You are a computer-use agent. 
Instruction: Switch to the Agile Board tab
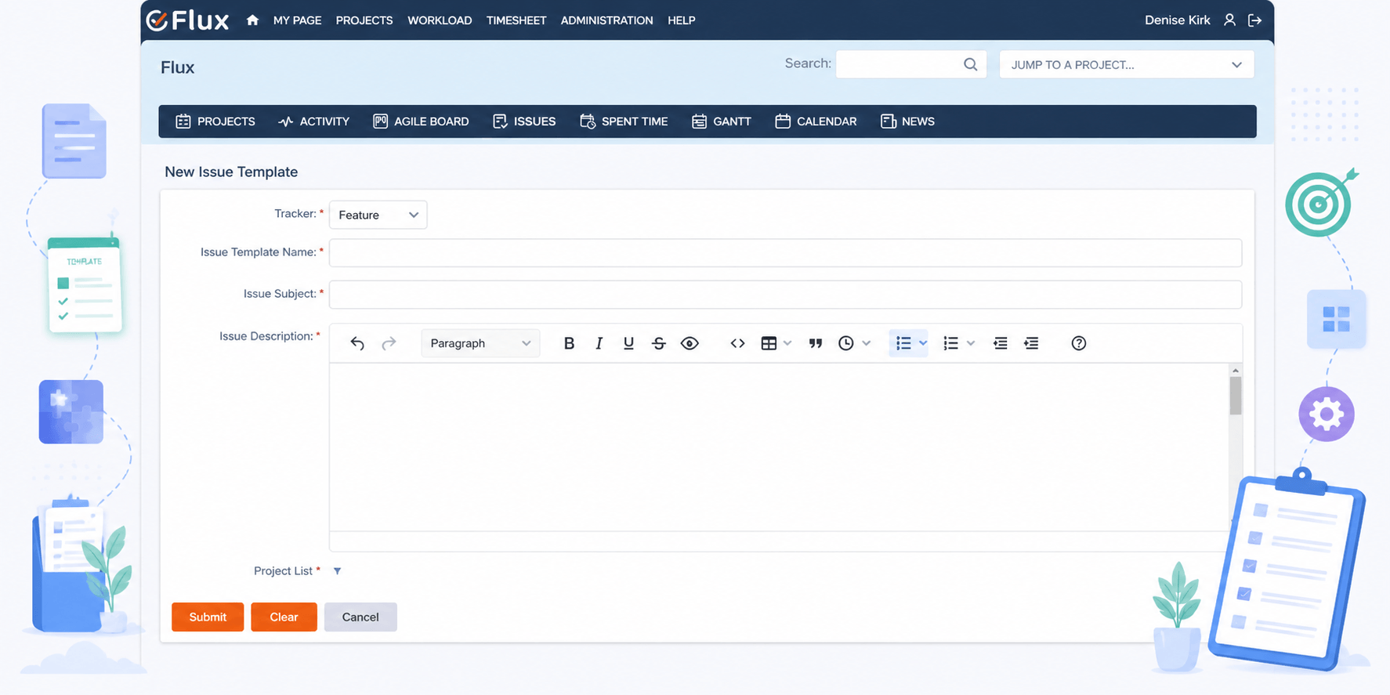[421, 121]
